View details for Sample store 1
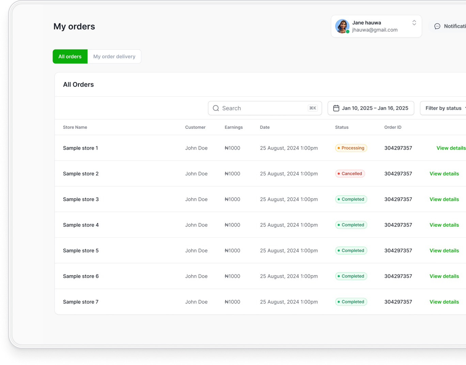The height and width of the screenshot is (365, 466). [x=451, y=148]
